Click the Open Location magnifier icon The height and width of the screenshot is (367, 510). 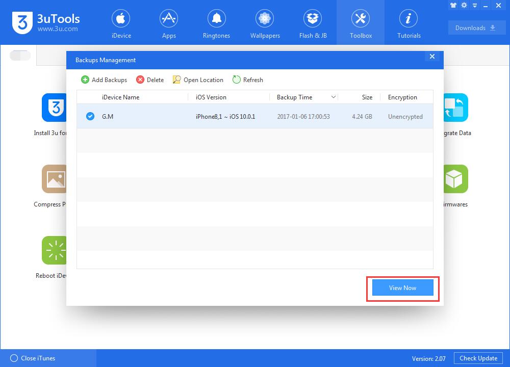click(176, 80)
